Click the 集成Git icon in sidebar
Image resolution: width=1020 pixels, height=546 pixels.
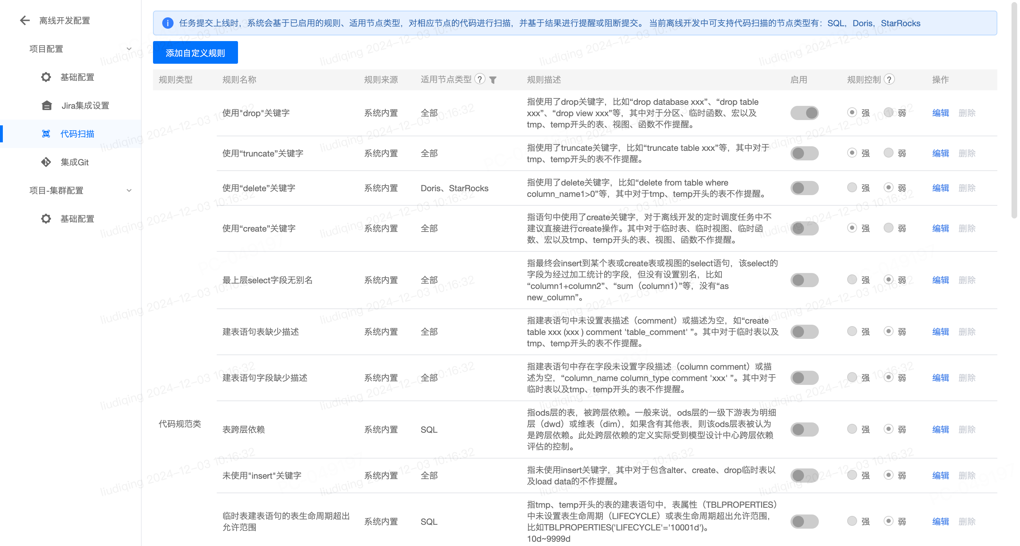[46, 162]
